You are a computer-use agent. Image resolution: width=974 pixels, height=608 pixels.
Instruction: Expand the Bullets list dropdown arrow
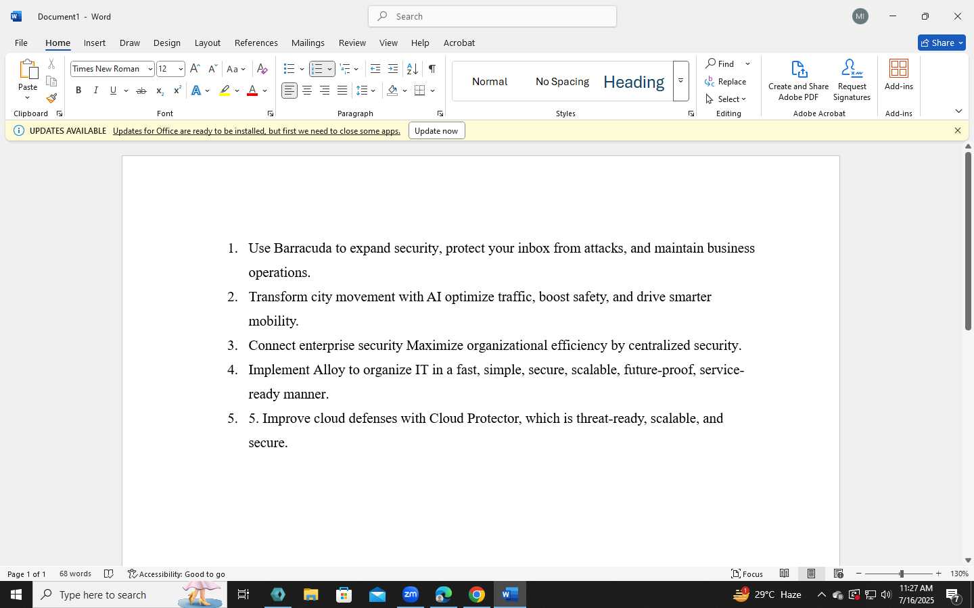pos(302,69)
